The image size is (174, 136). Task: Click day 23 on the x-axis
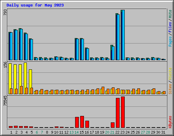click(x=122, y=132)
